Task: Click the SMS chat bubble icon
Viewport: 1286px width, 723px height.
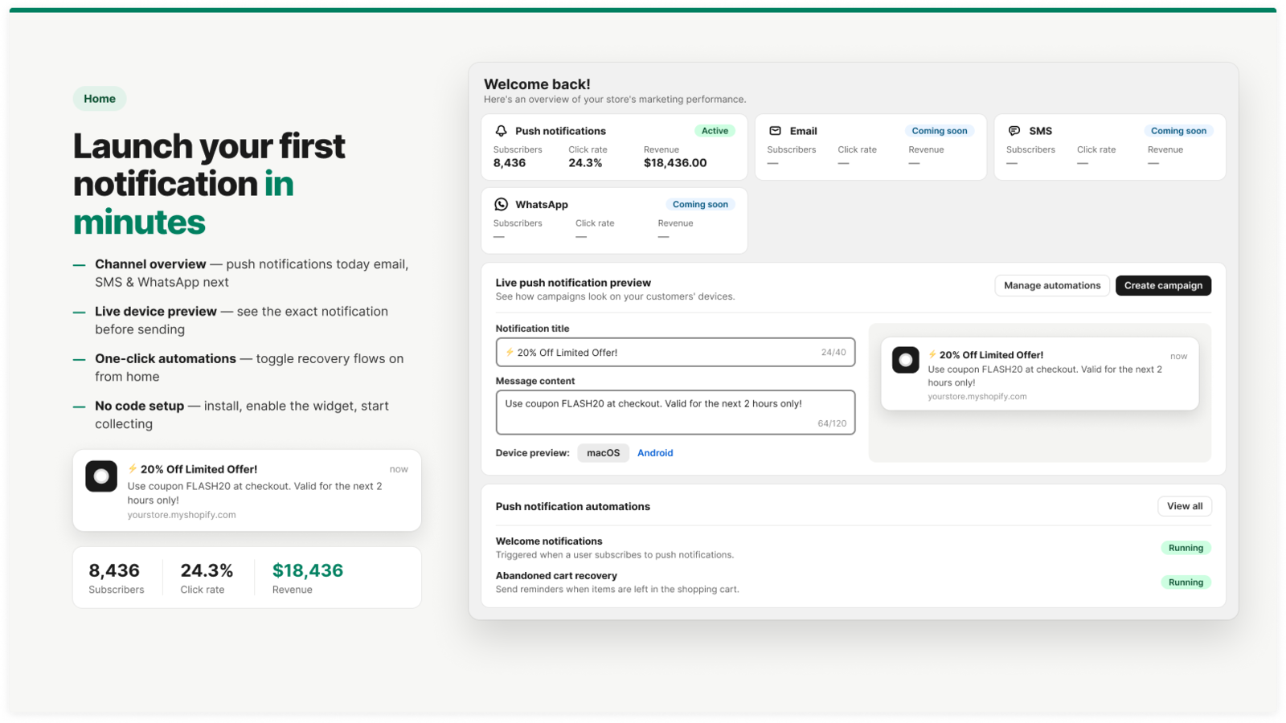Action: pyautogui.click(x=1014, y=131)
